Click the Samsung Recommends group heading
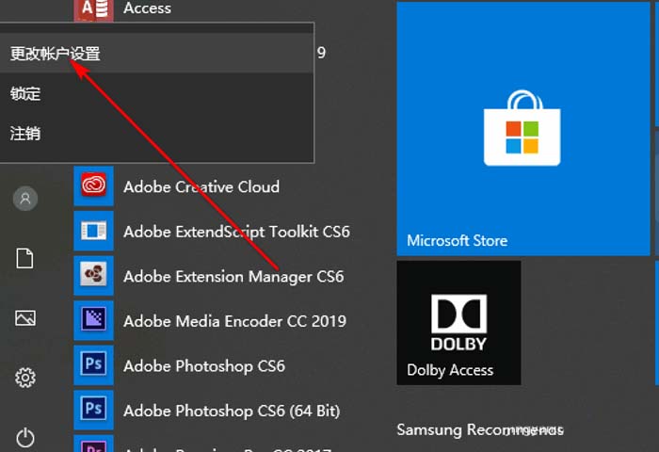Viewport: 659px width, 452px height. click(x=480, y=430)
